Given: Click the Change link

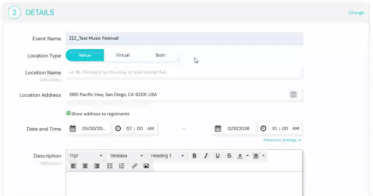Looking at the screenshot, I should click(x=356, y=13).
